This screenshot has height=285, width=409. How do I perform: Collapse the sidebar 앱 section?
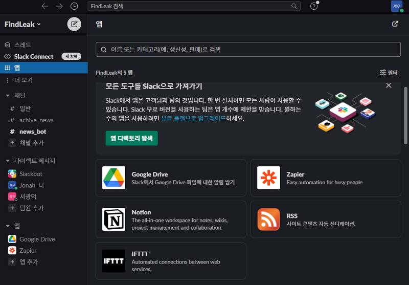coord(8,226)
